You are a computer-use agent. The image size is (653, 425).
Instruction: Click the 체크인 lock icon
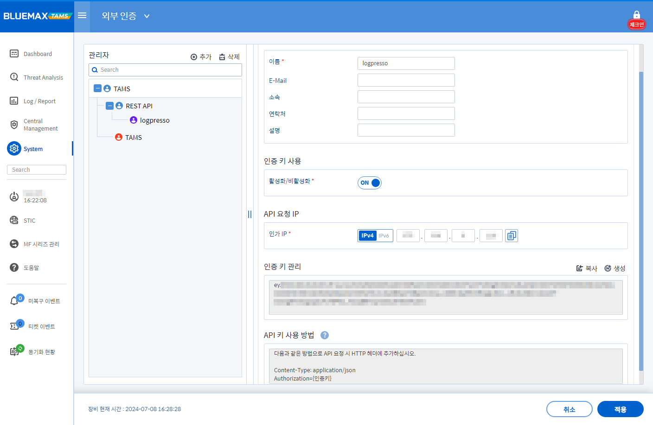(637, 15)
